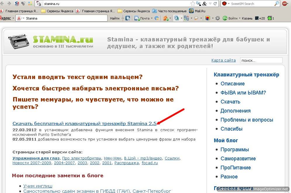
Task: Open the VKontakte icon on Yandex bar
Action: click(x=128, y=18)
